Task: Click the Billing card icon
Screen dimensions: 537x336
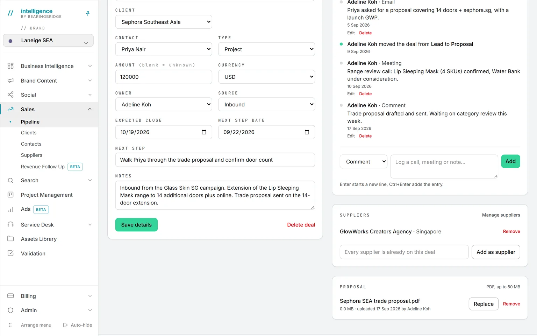Action: [10, 296]
